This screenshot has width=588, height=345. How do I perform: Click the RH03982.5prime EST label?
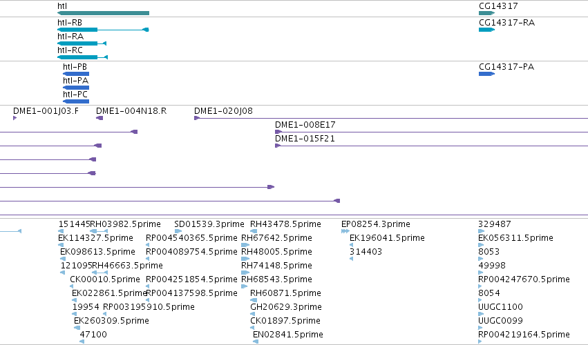click(125, 224)
